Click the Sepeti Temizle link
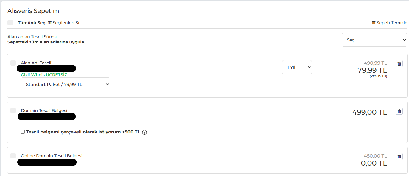The width and height of the screenshot is (409, 176). tap(392, 23)
